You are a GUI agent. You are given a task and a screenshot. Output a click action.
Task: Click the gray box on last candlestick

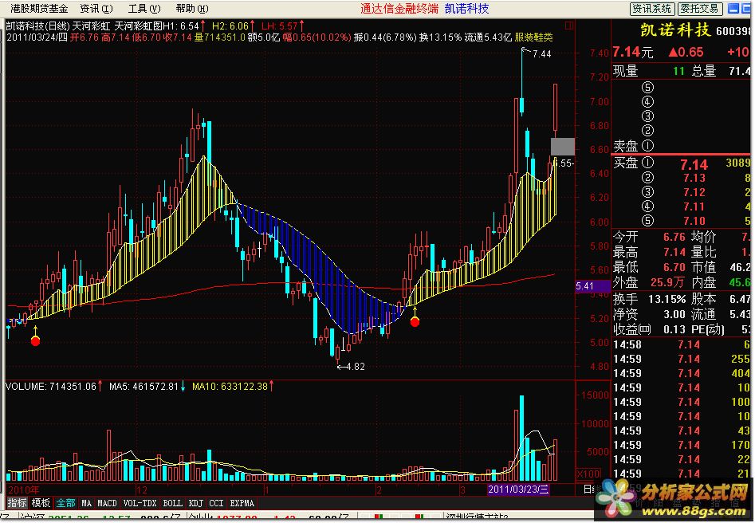click(562, 147)
